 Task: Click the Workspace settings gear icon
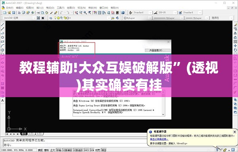pos(38,18)
